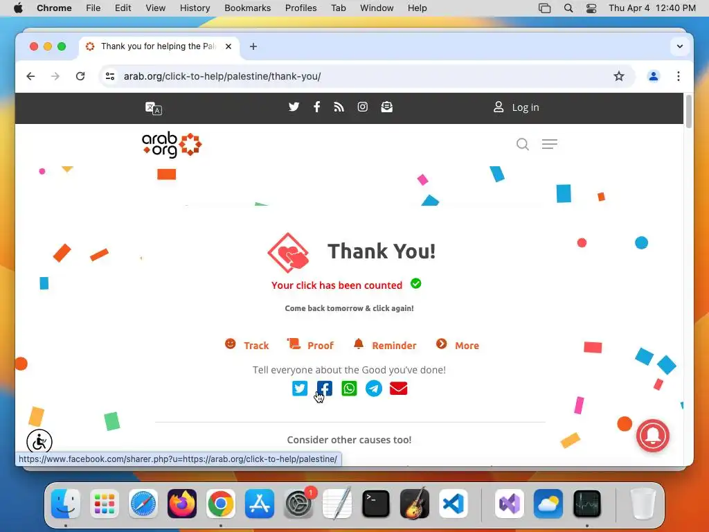Click the page vertical scrollbar
The width and height of the screenshot is (709, 532).
click(689, 112)
